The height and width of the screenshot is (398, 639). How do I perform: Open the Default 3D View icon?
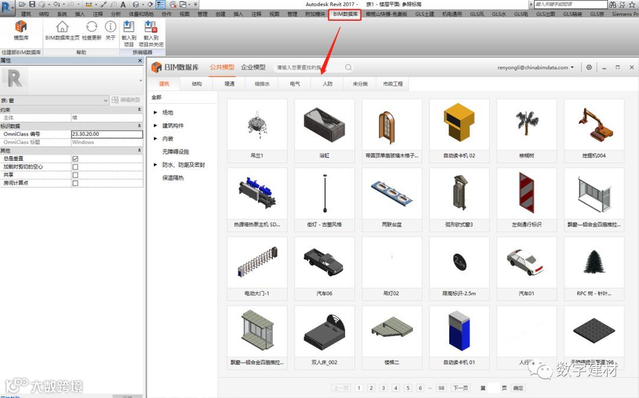135,5
